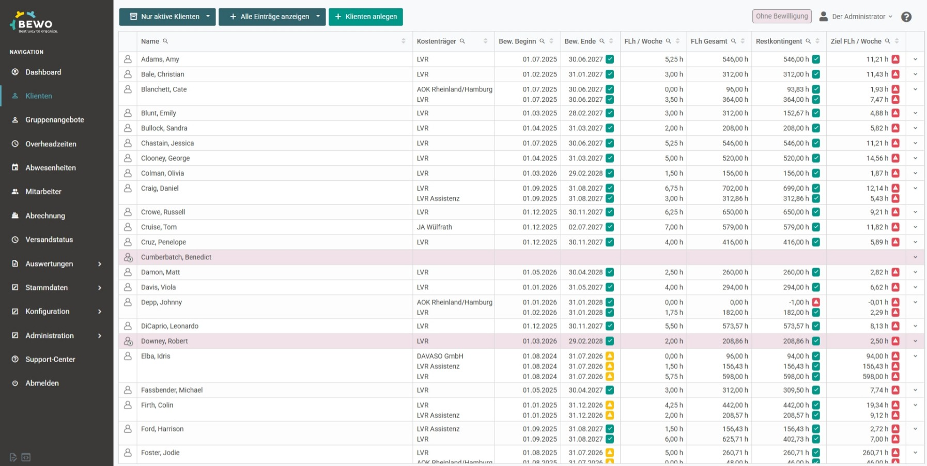
Task: Expand the Konfiguration submenu
Action: tap(100, 312)
